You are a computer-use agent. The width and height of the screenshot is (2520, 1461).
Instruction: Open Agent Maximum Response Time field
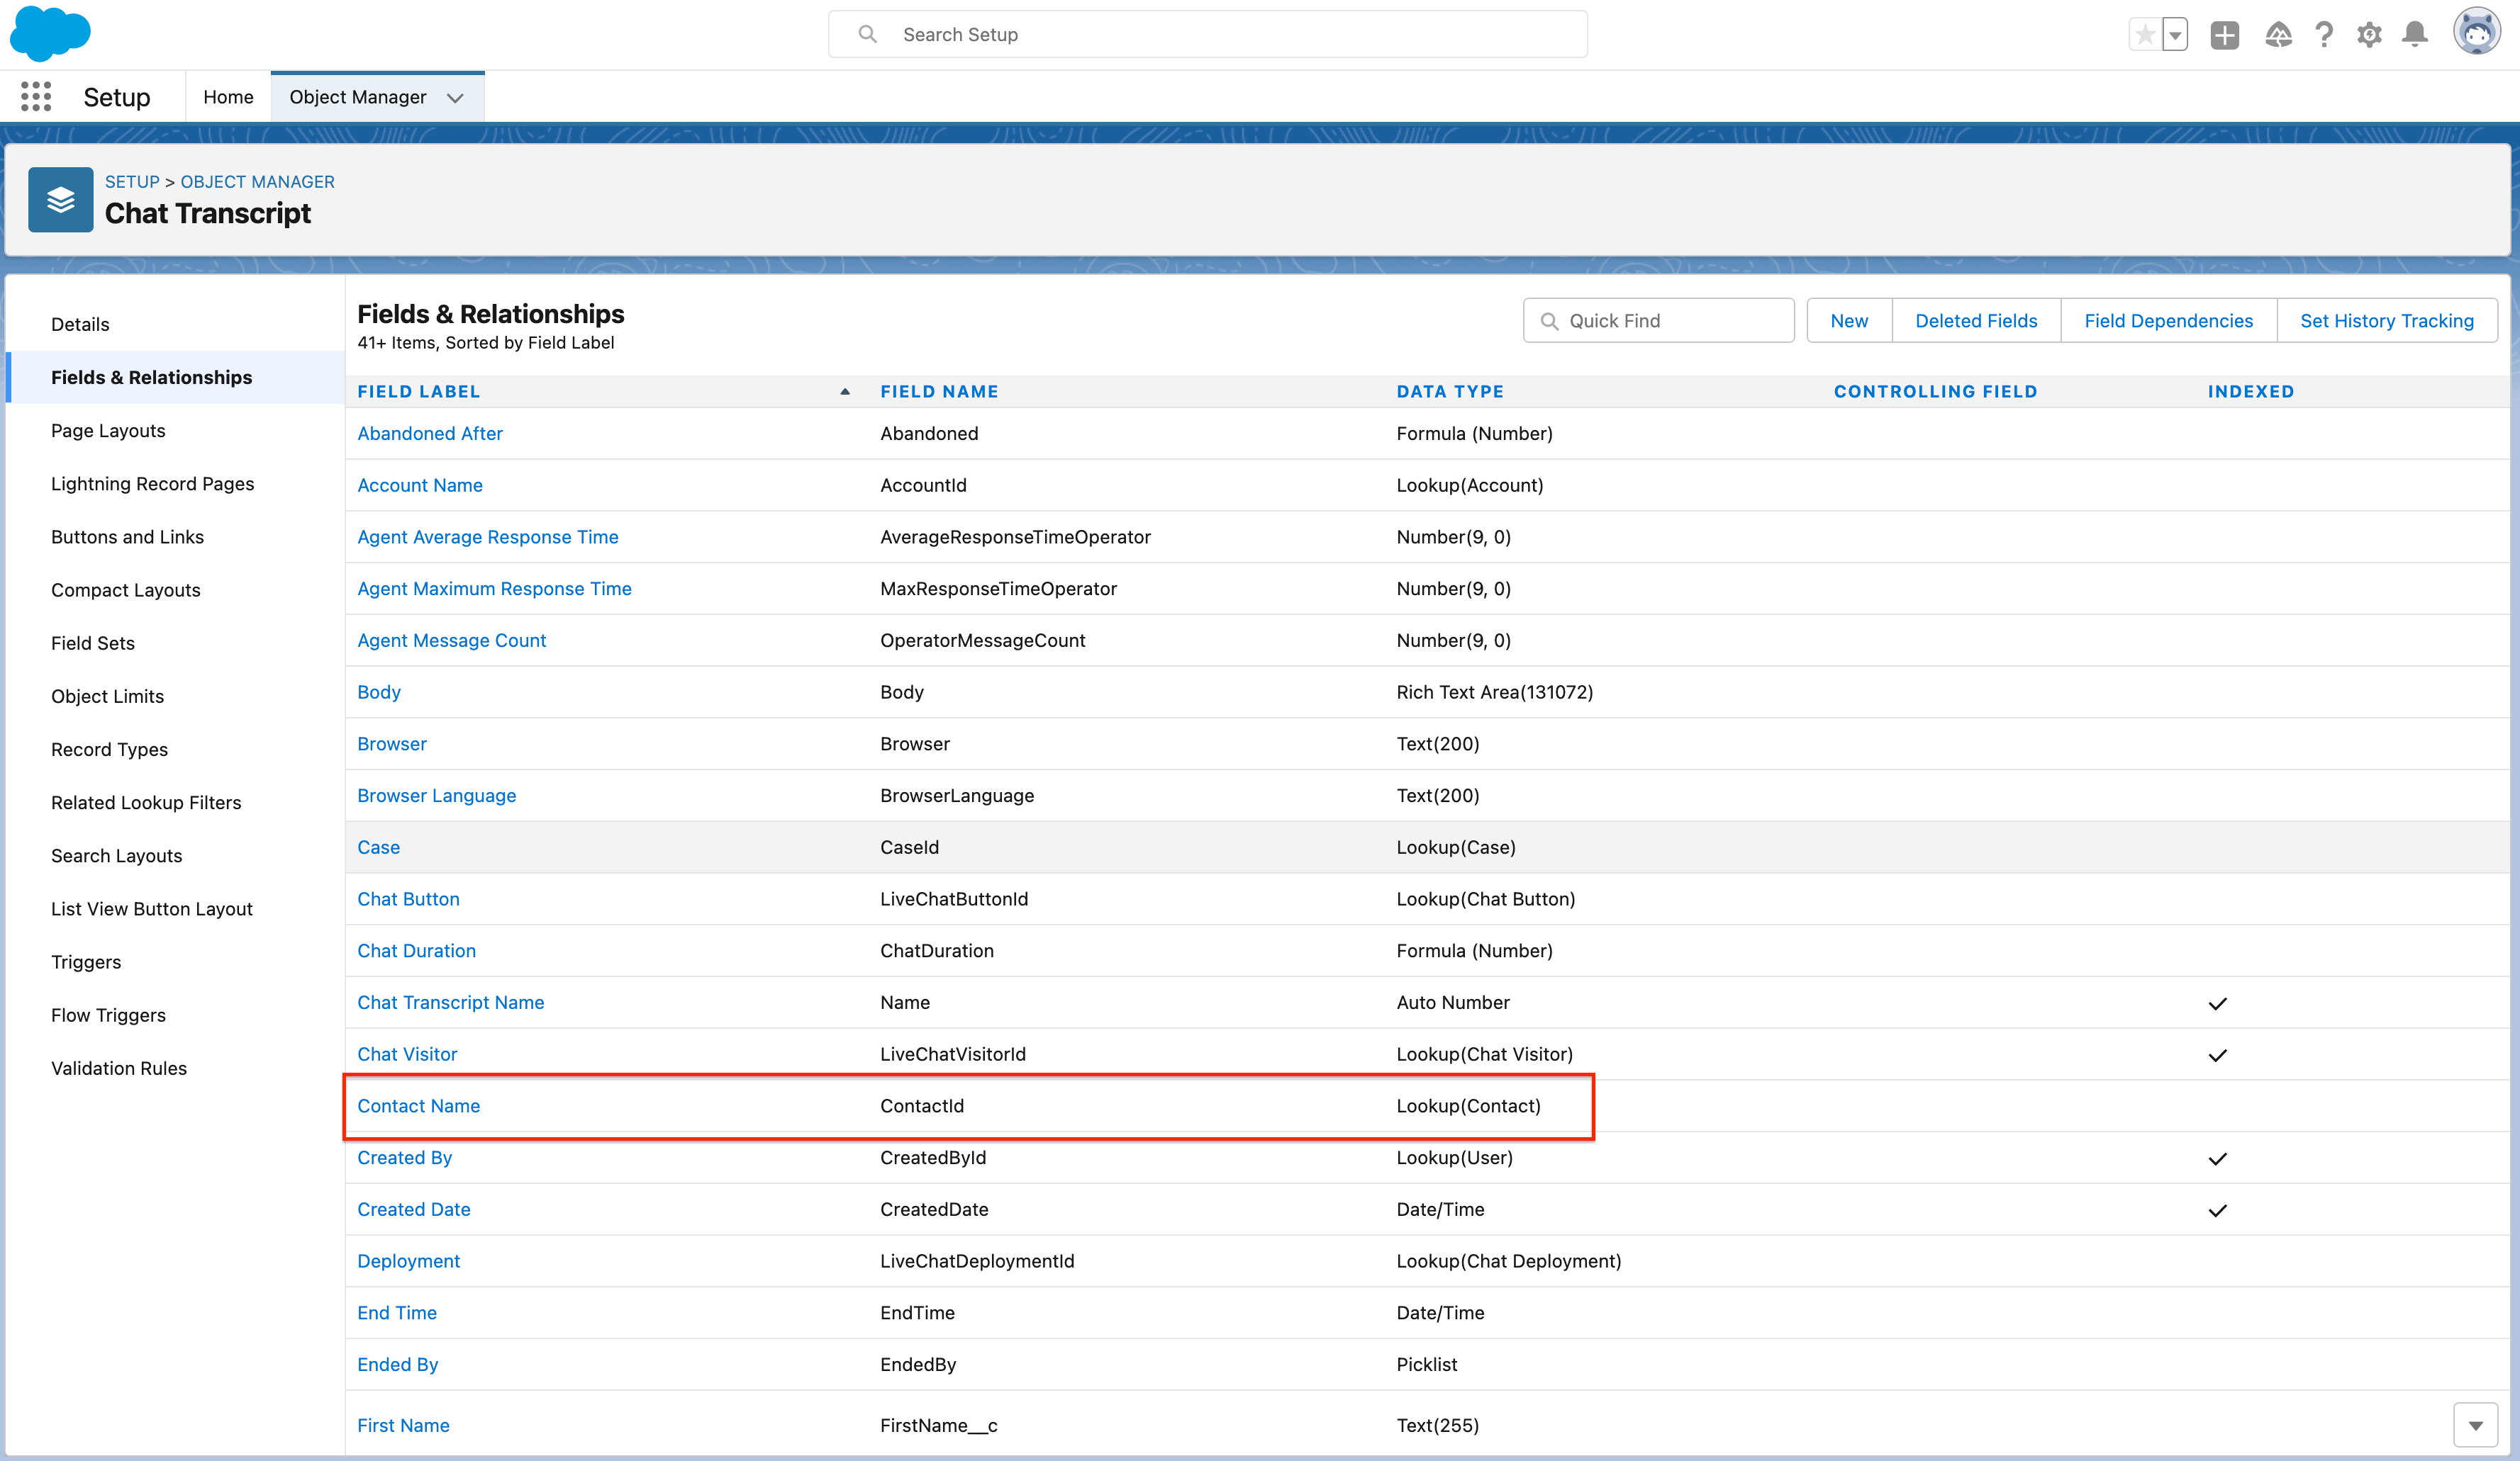pyautogui.click(x=494, y=589)
